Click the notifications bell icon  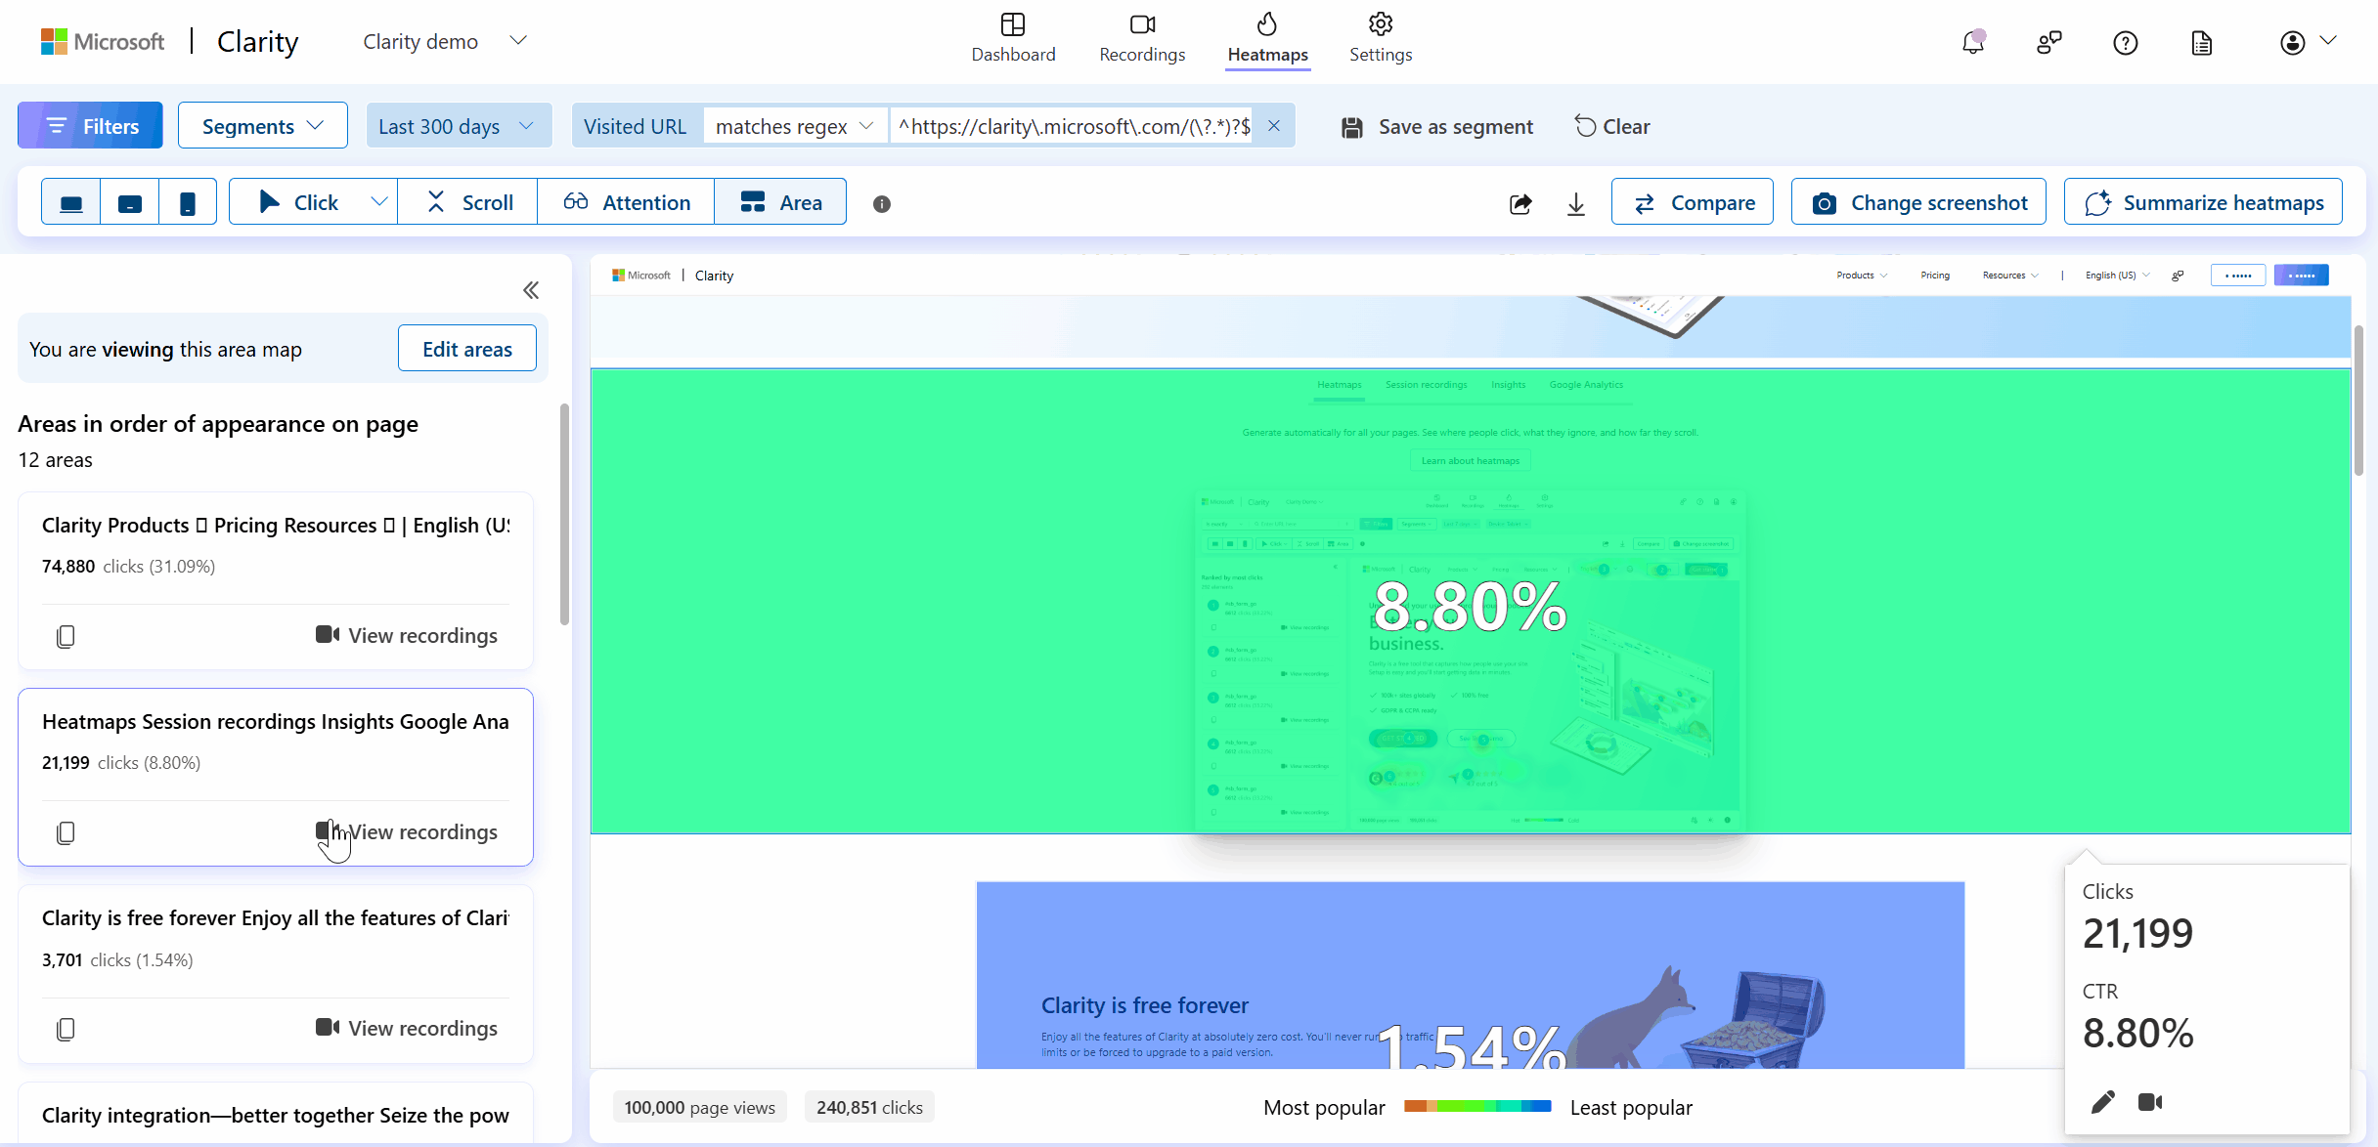(x=1971, y=41)
